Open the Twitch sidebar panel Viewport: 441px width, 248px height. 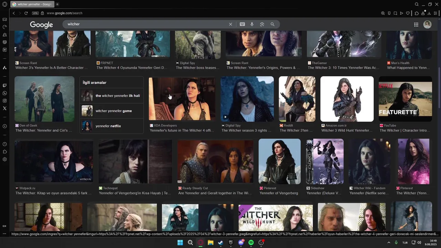coord(4,85)
